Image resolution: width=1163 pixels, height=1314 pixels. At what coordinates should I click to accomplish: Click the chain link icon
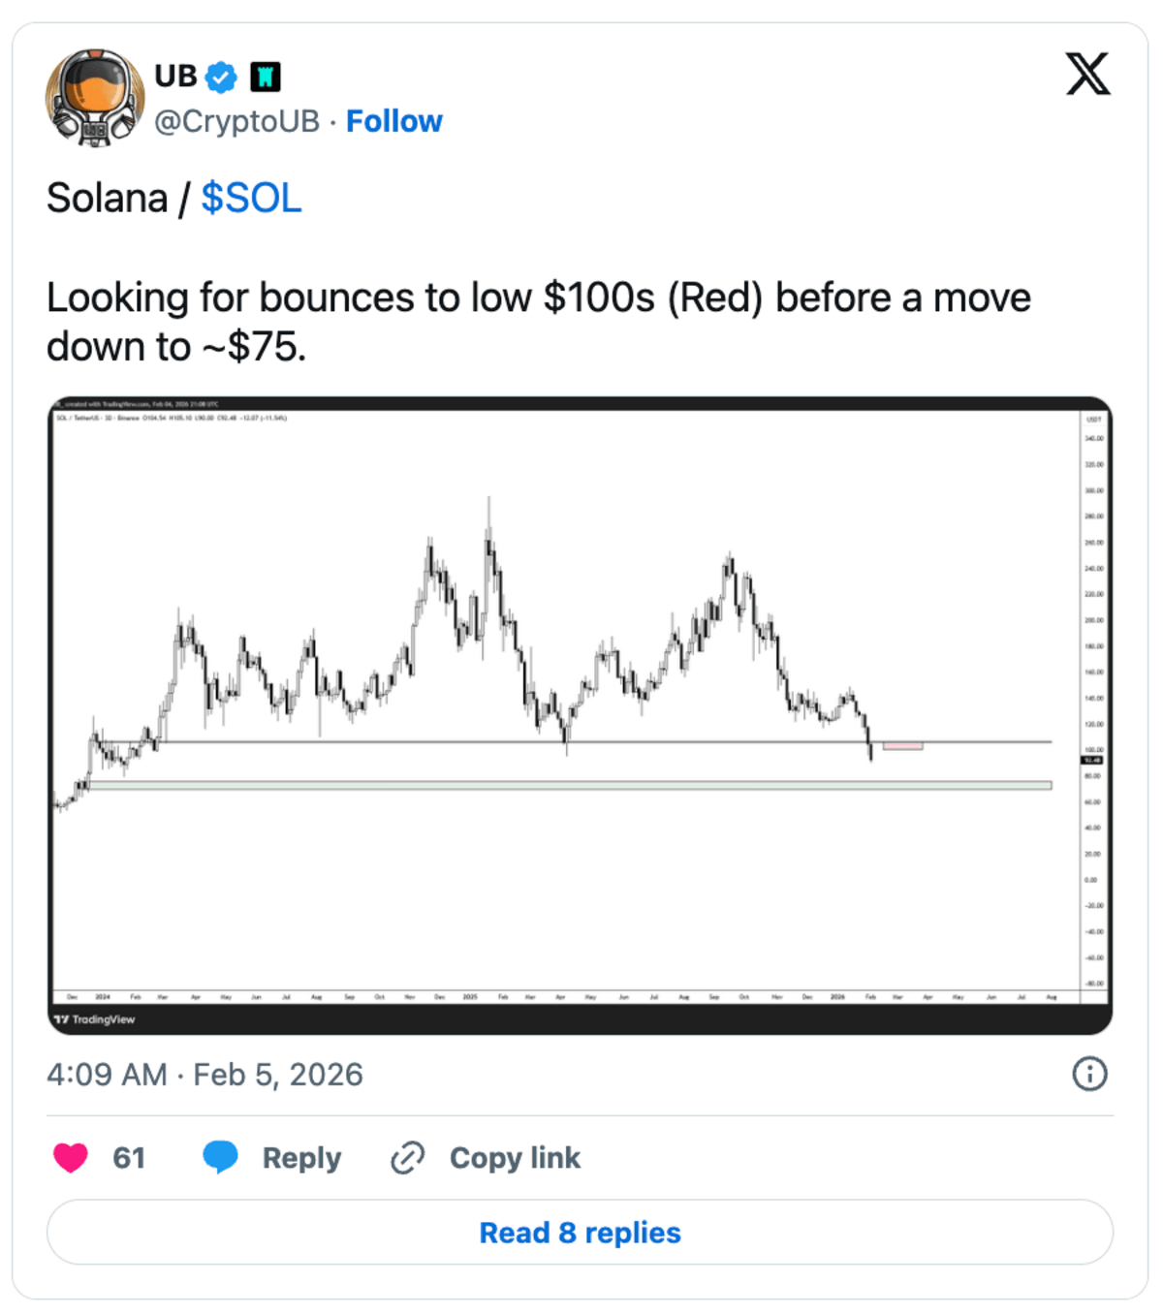pyautogui.click(x=408, y=1158)
